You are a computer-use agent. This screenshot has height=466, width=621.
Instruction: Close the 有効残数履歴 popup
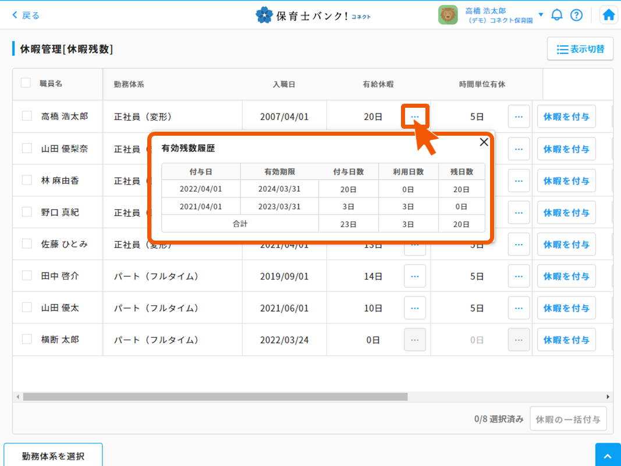(484, 142)
